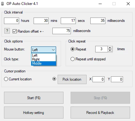Viewport: 135px width, 121px height.
Task: Focus the mins input field
Action: [41, 21]
